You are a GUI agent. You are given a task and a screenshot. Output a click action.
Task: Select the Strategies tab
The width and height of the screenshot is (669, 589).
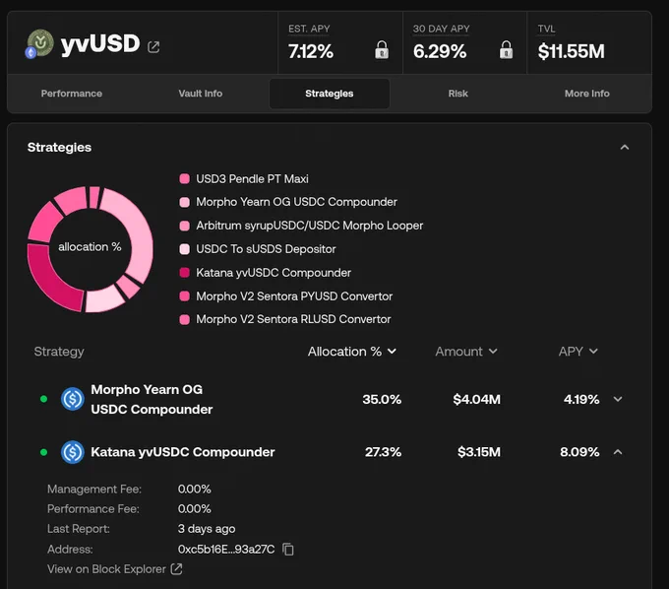pos(330,94)
